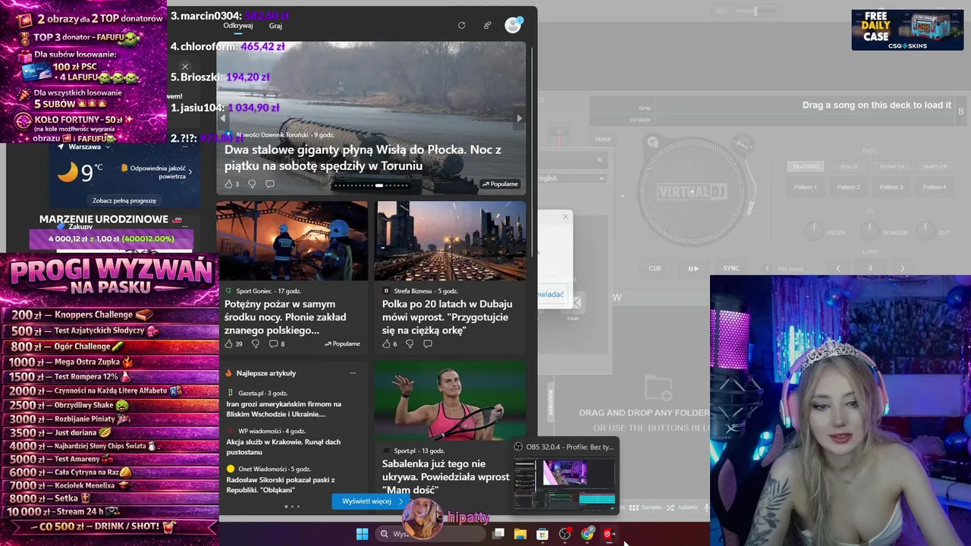Open the OBS 32.0.4 preview thumbnail
The height and width of the screenshot is (546, 971).
565,484
